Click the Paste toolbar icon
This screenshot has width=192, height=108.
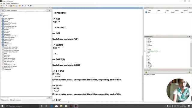[x=11, y=6]
